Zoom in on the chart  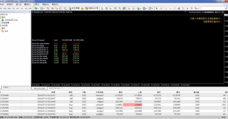coord(116,9)
